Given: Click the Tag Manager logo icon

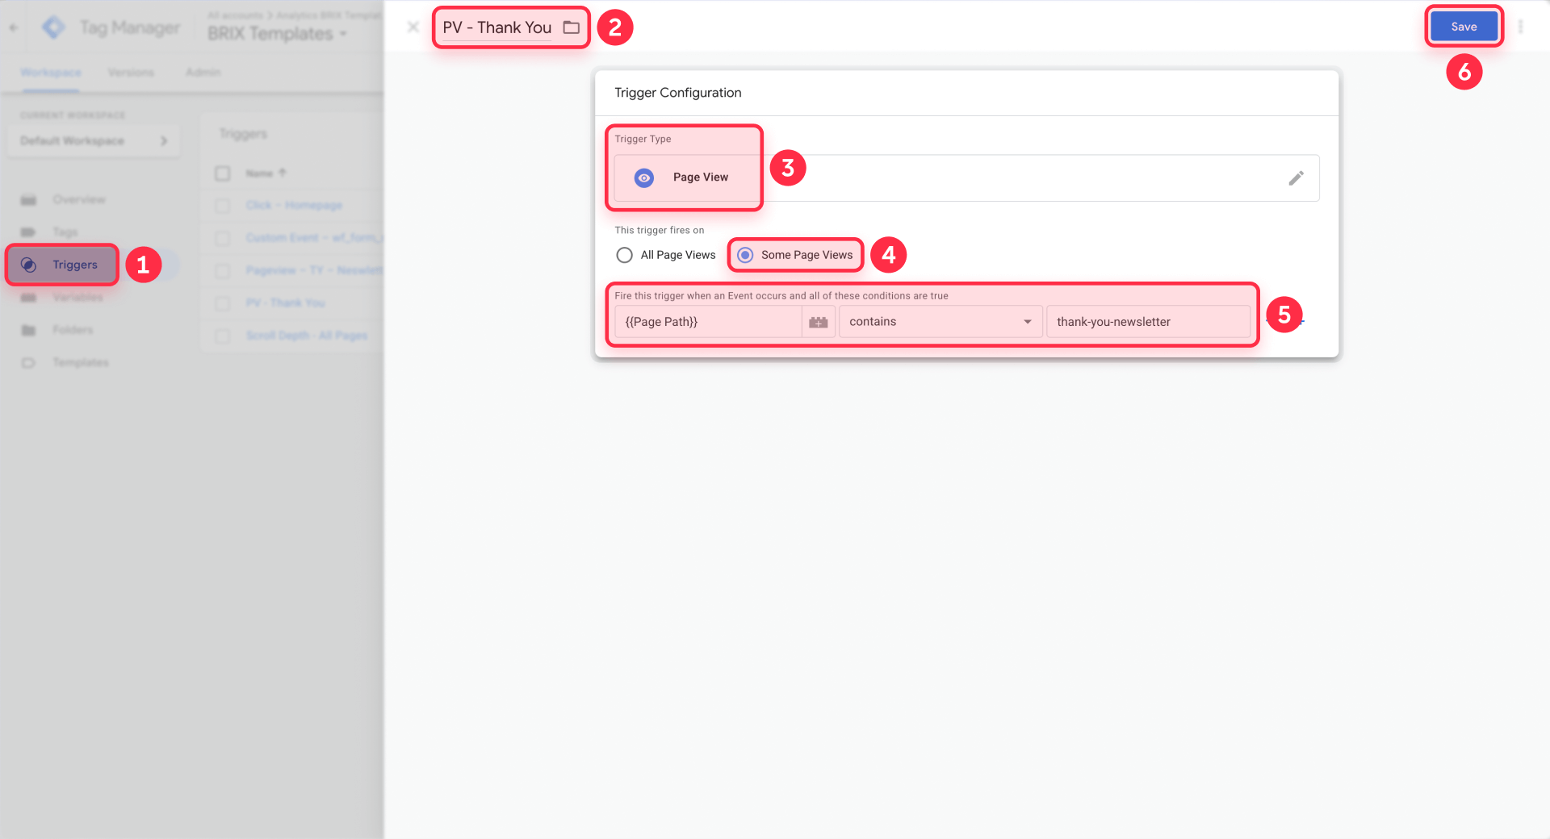Looking at the screenshot, I should coord(53,27).
